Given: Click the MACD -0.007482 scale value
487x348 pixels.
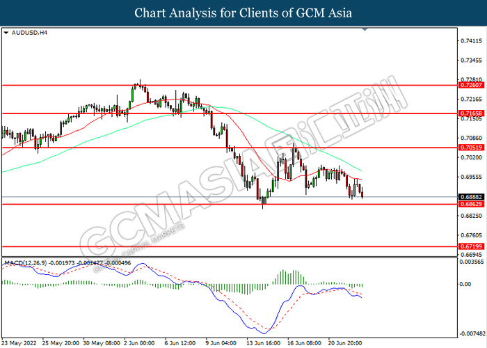Looking at the screenshot, I should pyautogui.click(x=472, y=333).
